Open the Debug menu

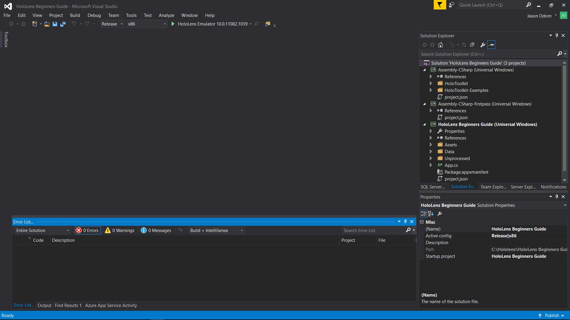[x=94, y=15]
